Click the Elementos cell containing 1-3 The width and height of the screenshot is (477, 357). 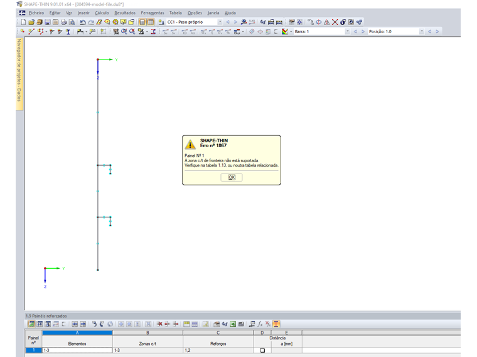point(77,350)
